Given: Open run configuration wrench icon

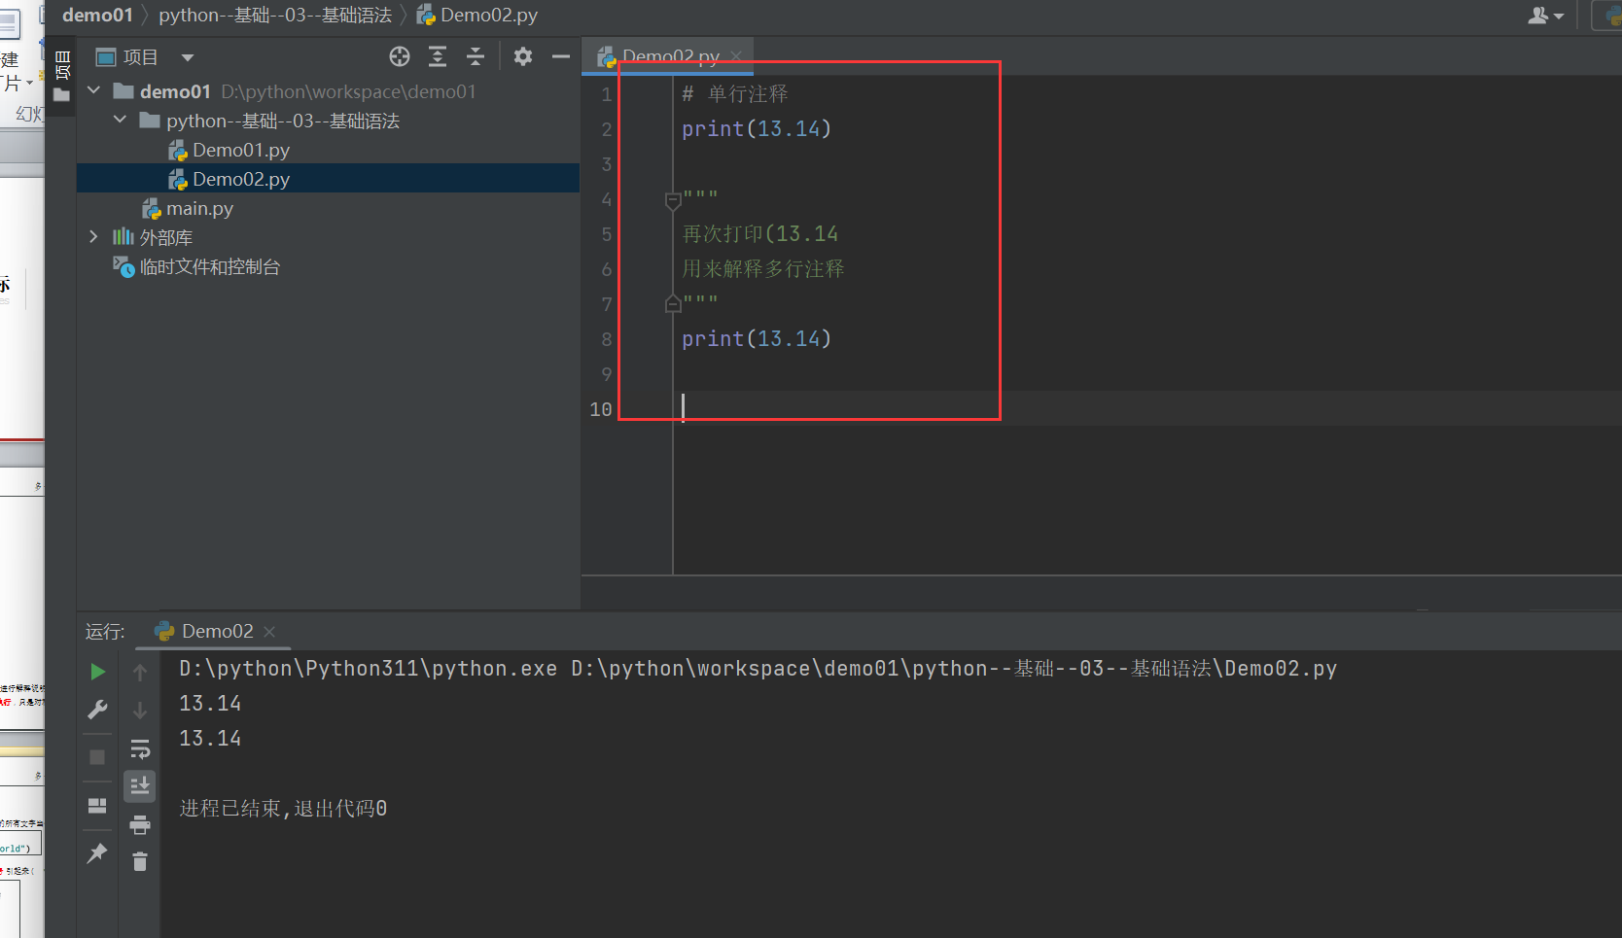Looking at the screenshot, I should click(x=97, y=710).
